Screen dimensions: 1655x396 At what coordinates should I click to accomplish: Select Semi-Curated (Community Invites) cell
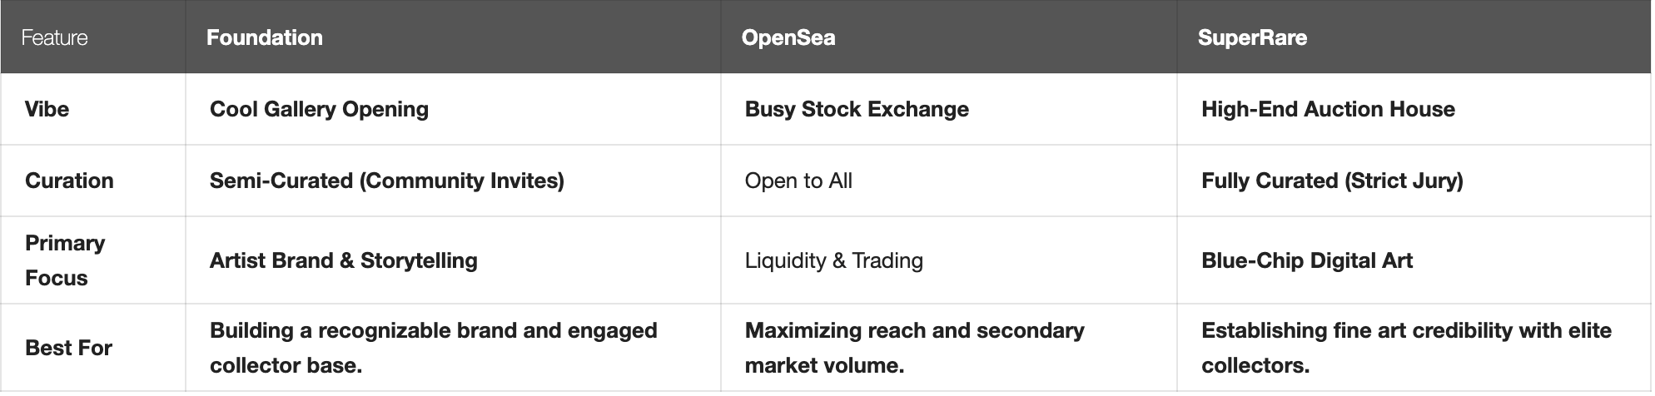click(387, 181)
